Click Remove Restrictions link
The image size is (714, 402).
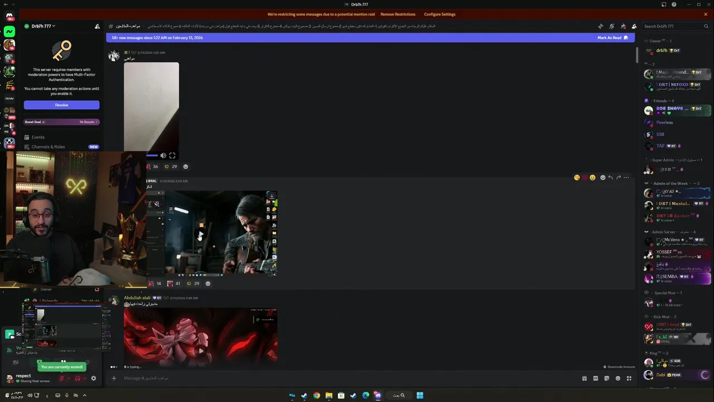pyautogui.click(x=398, y=15)
